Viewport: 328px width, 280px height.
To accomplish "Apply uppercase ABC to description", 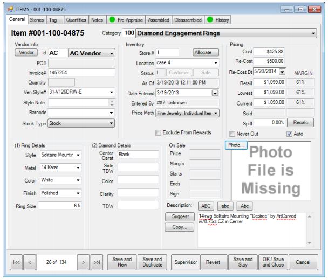I will (207, 206).
